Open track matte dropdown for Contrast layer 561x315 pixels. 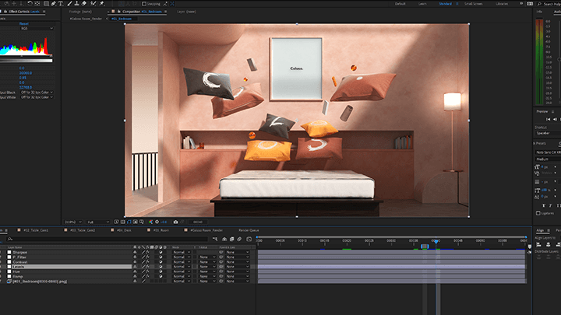pos(207,262)
